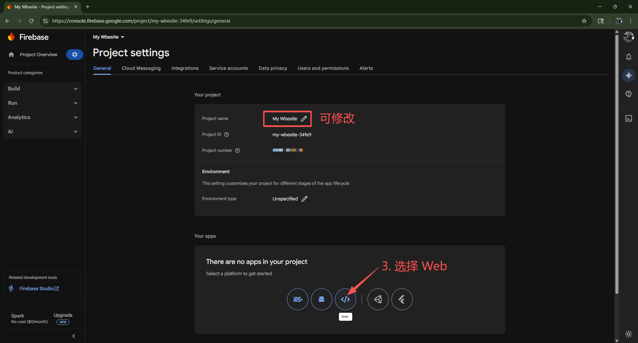
Task: Expand the Build category
Action: tap(43, 89)
